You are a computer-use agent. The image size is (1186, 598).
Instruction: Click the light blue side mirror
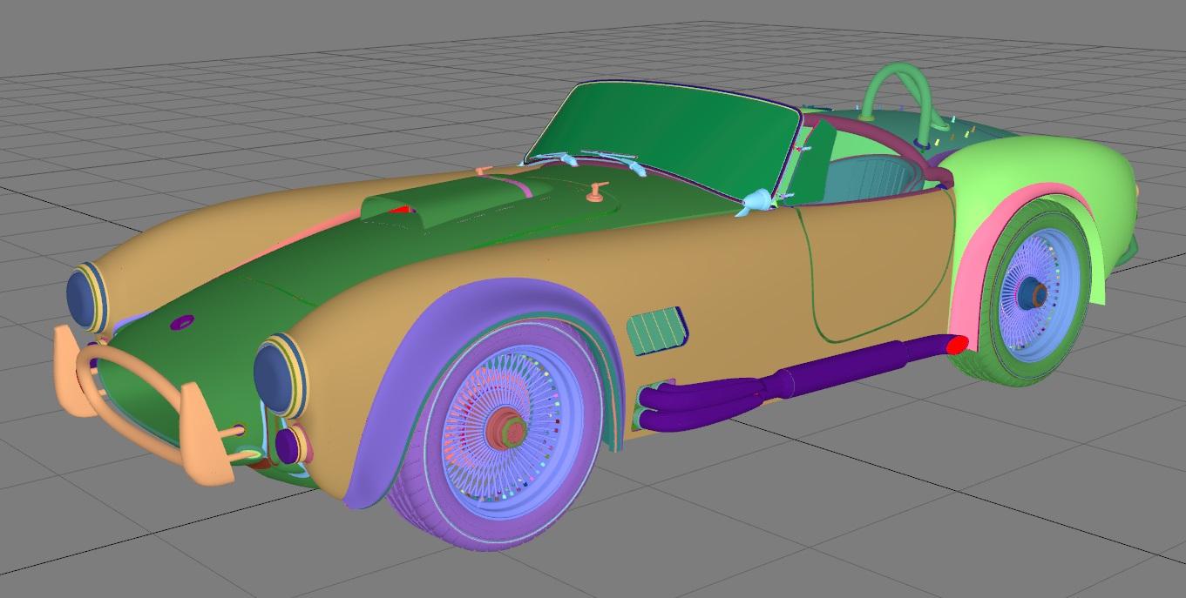(x=757, y=201)
